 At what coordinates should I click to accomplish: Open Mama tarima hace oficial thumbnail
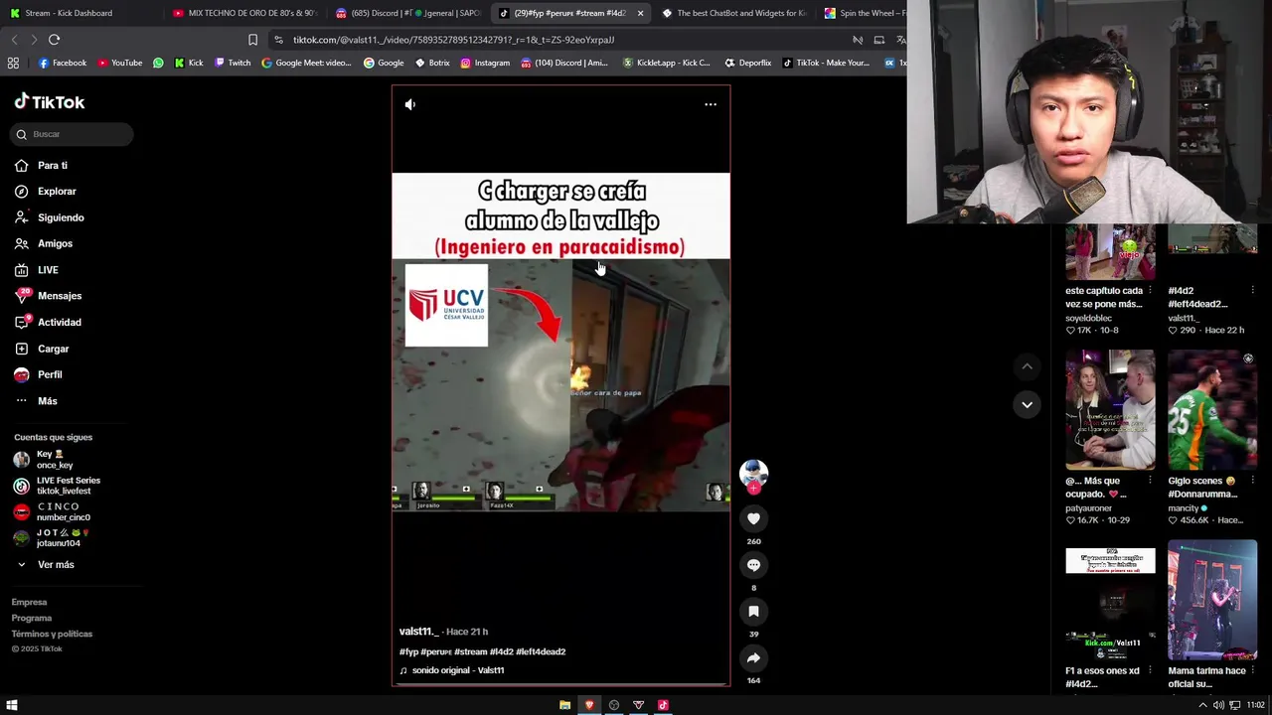(1212, 600)
